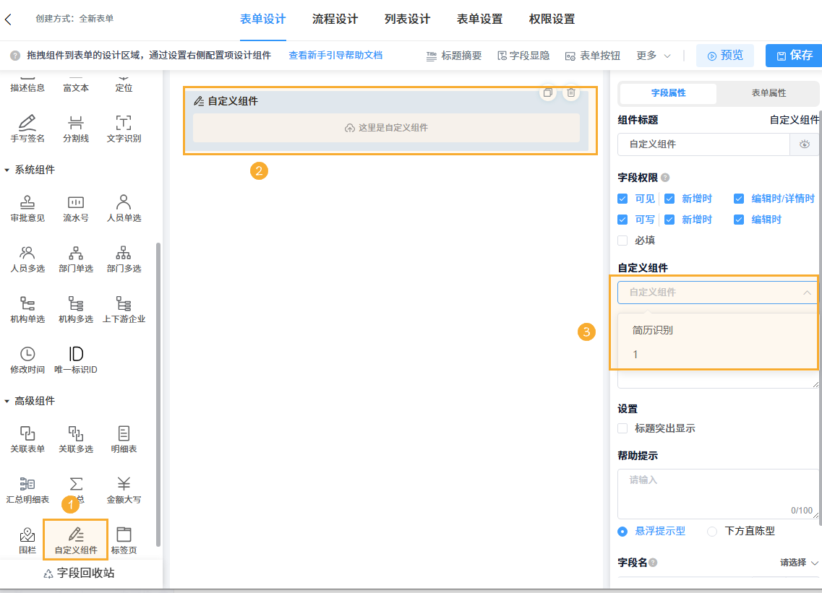822x593 pixels.
Task: Open the 更多 dropdown in toolbar
Action: click(648, 55)
